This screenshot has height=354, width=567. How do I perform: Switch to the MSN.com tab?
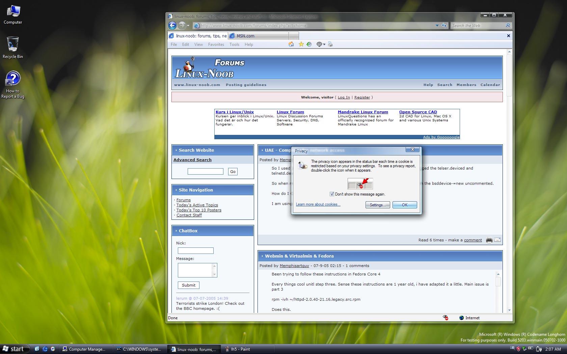click(258, 36)
